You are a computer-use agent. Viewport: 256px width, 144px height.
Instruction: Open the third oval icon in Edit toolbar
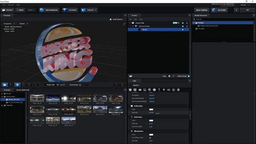click(140, 90)
